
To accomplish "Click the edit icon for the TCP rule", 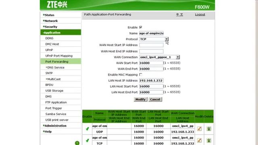I will point(199,140).
